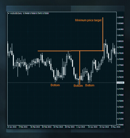Image resolution: width=130 pixels, height=138 pixels.
Task: Select the first Bottom label
Action: pos(55,85)
